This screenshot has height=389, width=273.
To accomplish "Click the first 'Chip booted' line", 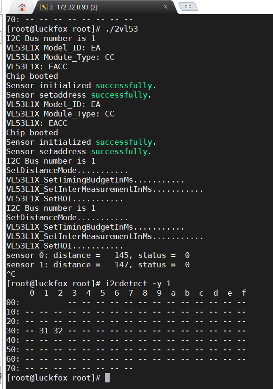I will pyautogui.click(x=32, y=76).
